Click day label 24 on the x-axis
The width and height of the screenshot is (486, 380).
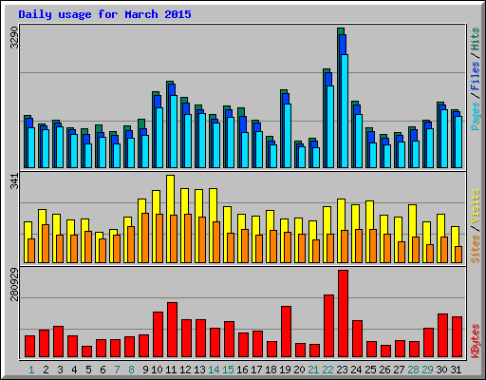tap(356, 370)
